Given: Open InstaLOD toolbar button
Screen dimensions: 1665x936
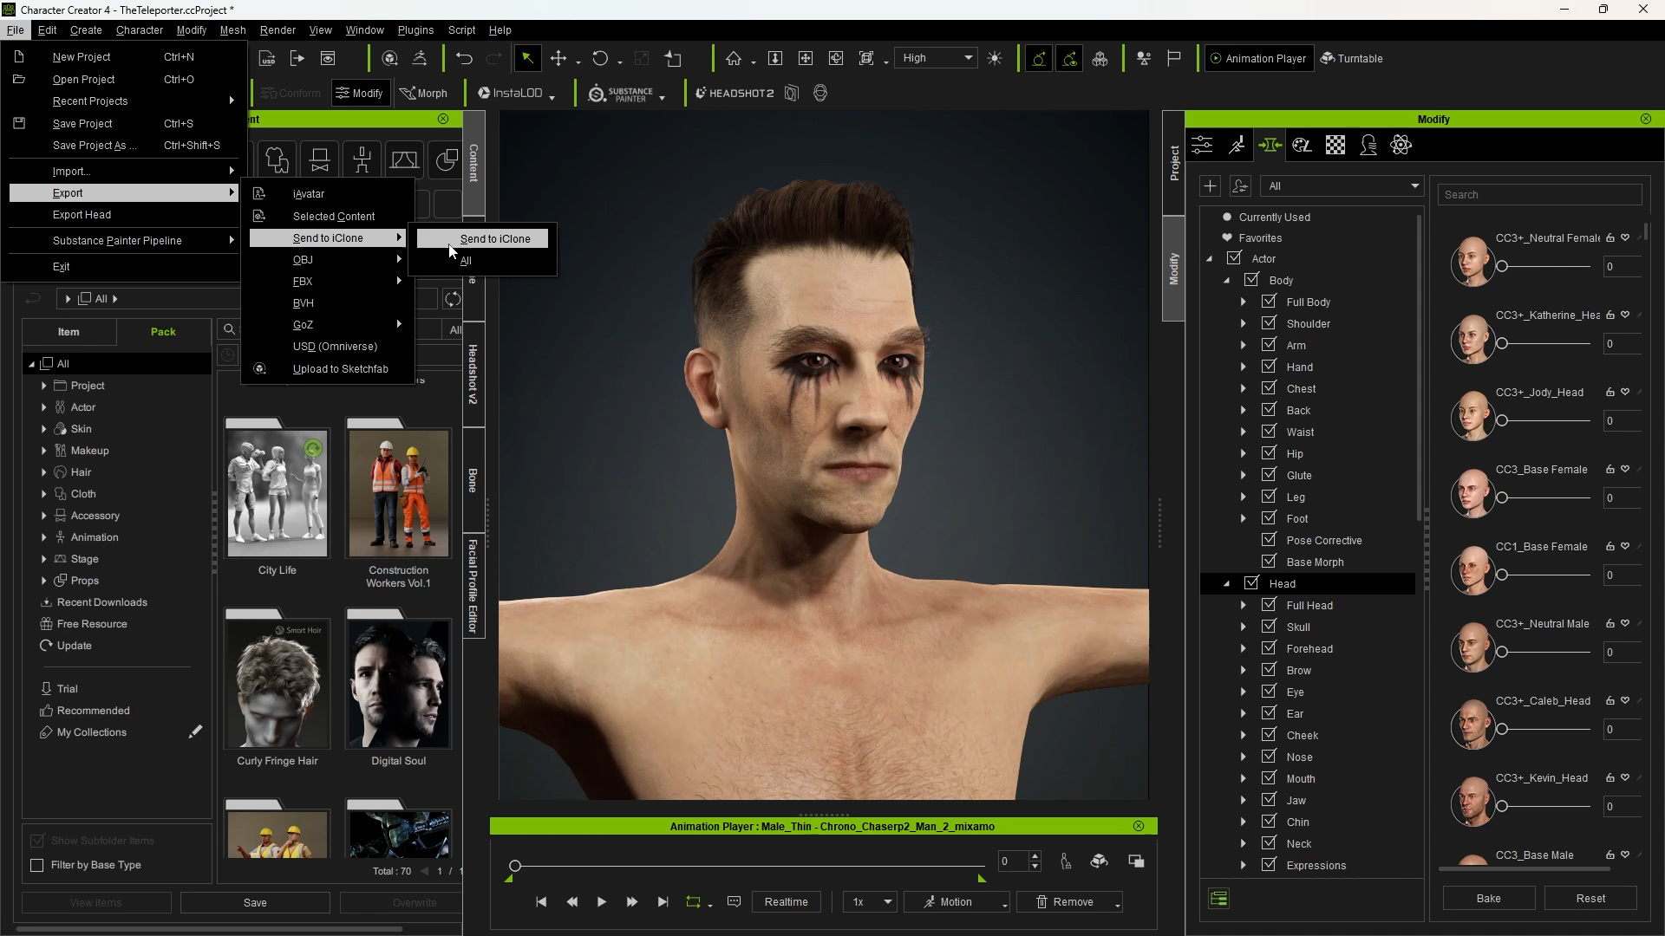Looking at the screenshot, I should tap(511, 93).
